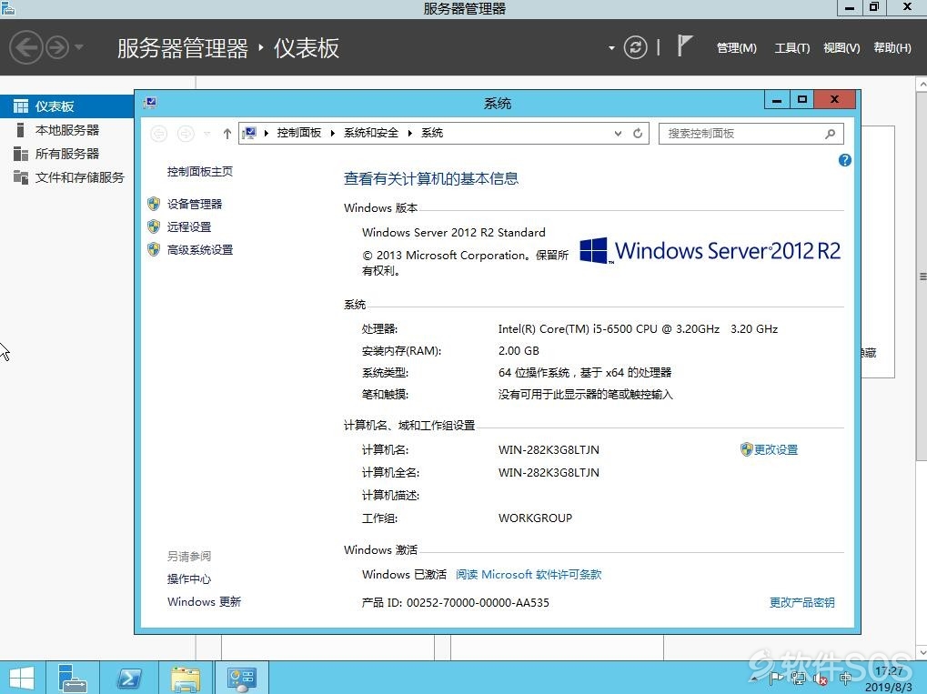This screenshot has height=694, width=927.
Task: Click the 更改设置 link
Action: click(x=776, y=450)
